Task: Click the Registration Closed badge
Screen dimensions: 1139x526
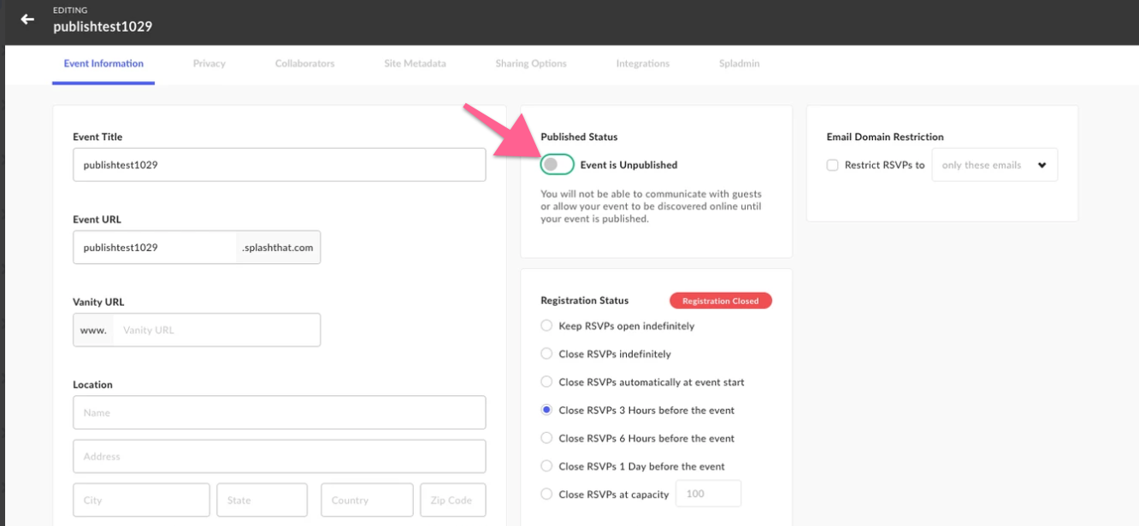Action: [720, 301]
